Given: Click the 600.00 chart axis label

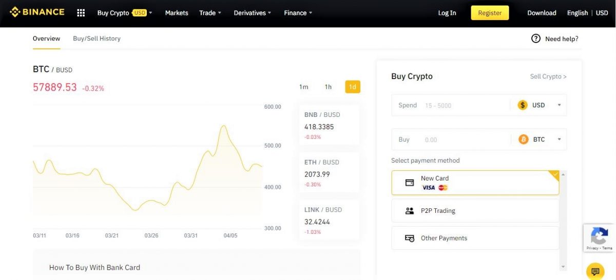Looking at the screenshot, I should coord(273,107).
